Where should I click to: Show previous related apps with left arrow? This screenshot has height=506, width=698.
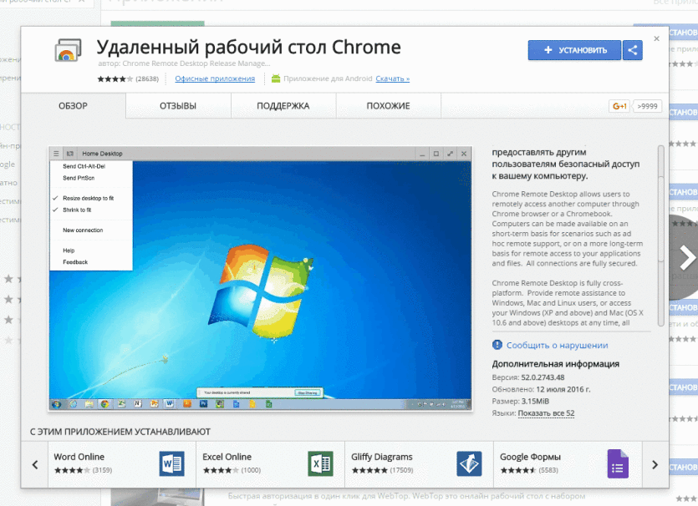point(35,465)
